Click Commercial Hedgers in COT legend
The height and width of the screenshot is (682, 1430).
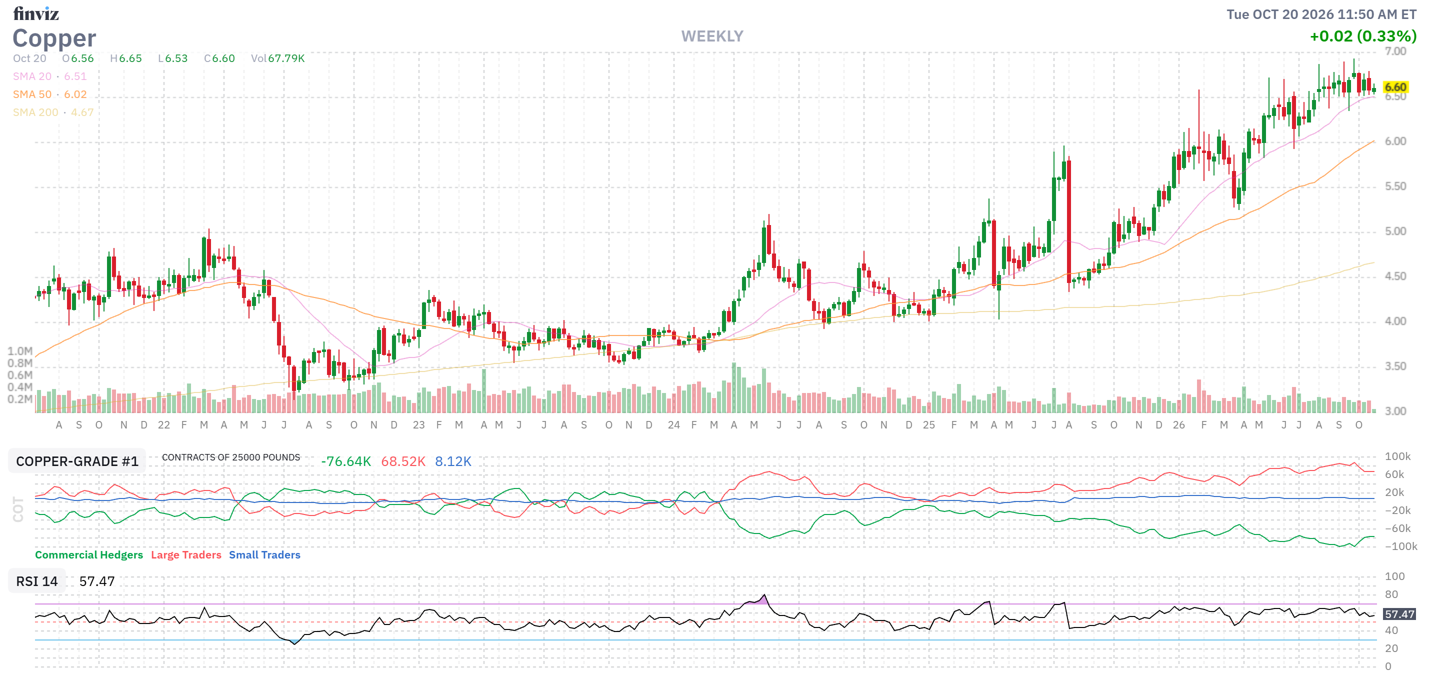coord(89,555)
